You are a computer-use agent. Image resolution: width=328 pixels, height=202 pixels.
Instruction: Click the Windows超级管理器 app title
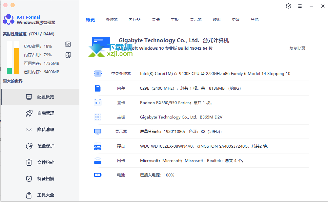point(36,23)
